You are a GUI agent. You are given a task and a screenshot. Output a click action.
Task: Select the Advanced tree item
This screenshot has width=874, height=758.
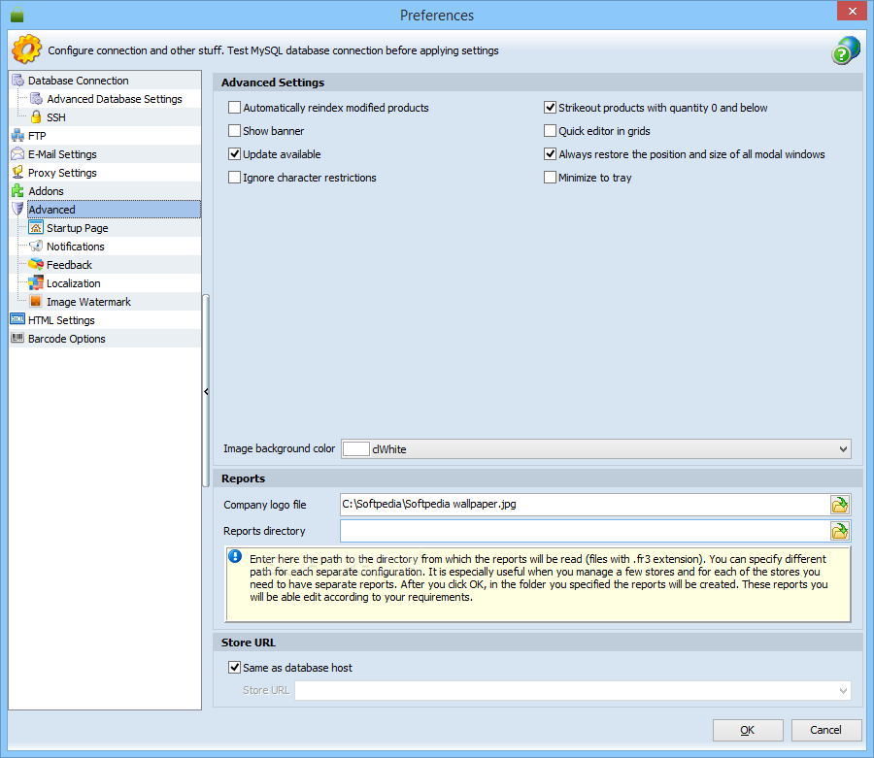point(114,209)
